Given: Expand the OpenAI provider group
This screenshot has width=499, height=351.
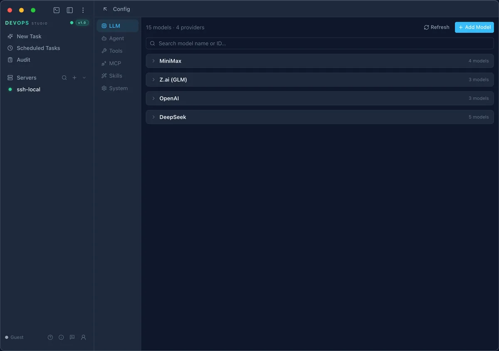Looking at the screenshot, I should [320, 98].
